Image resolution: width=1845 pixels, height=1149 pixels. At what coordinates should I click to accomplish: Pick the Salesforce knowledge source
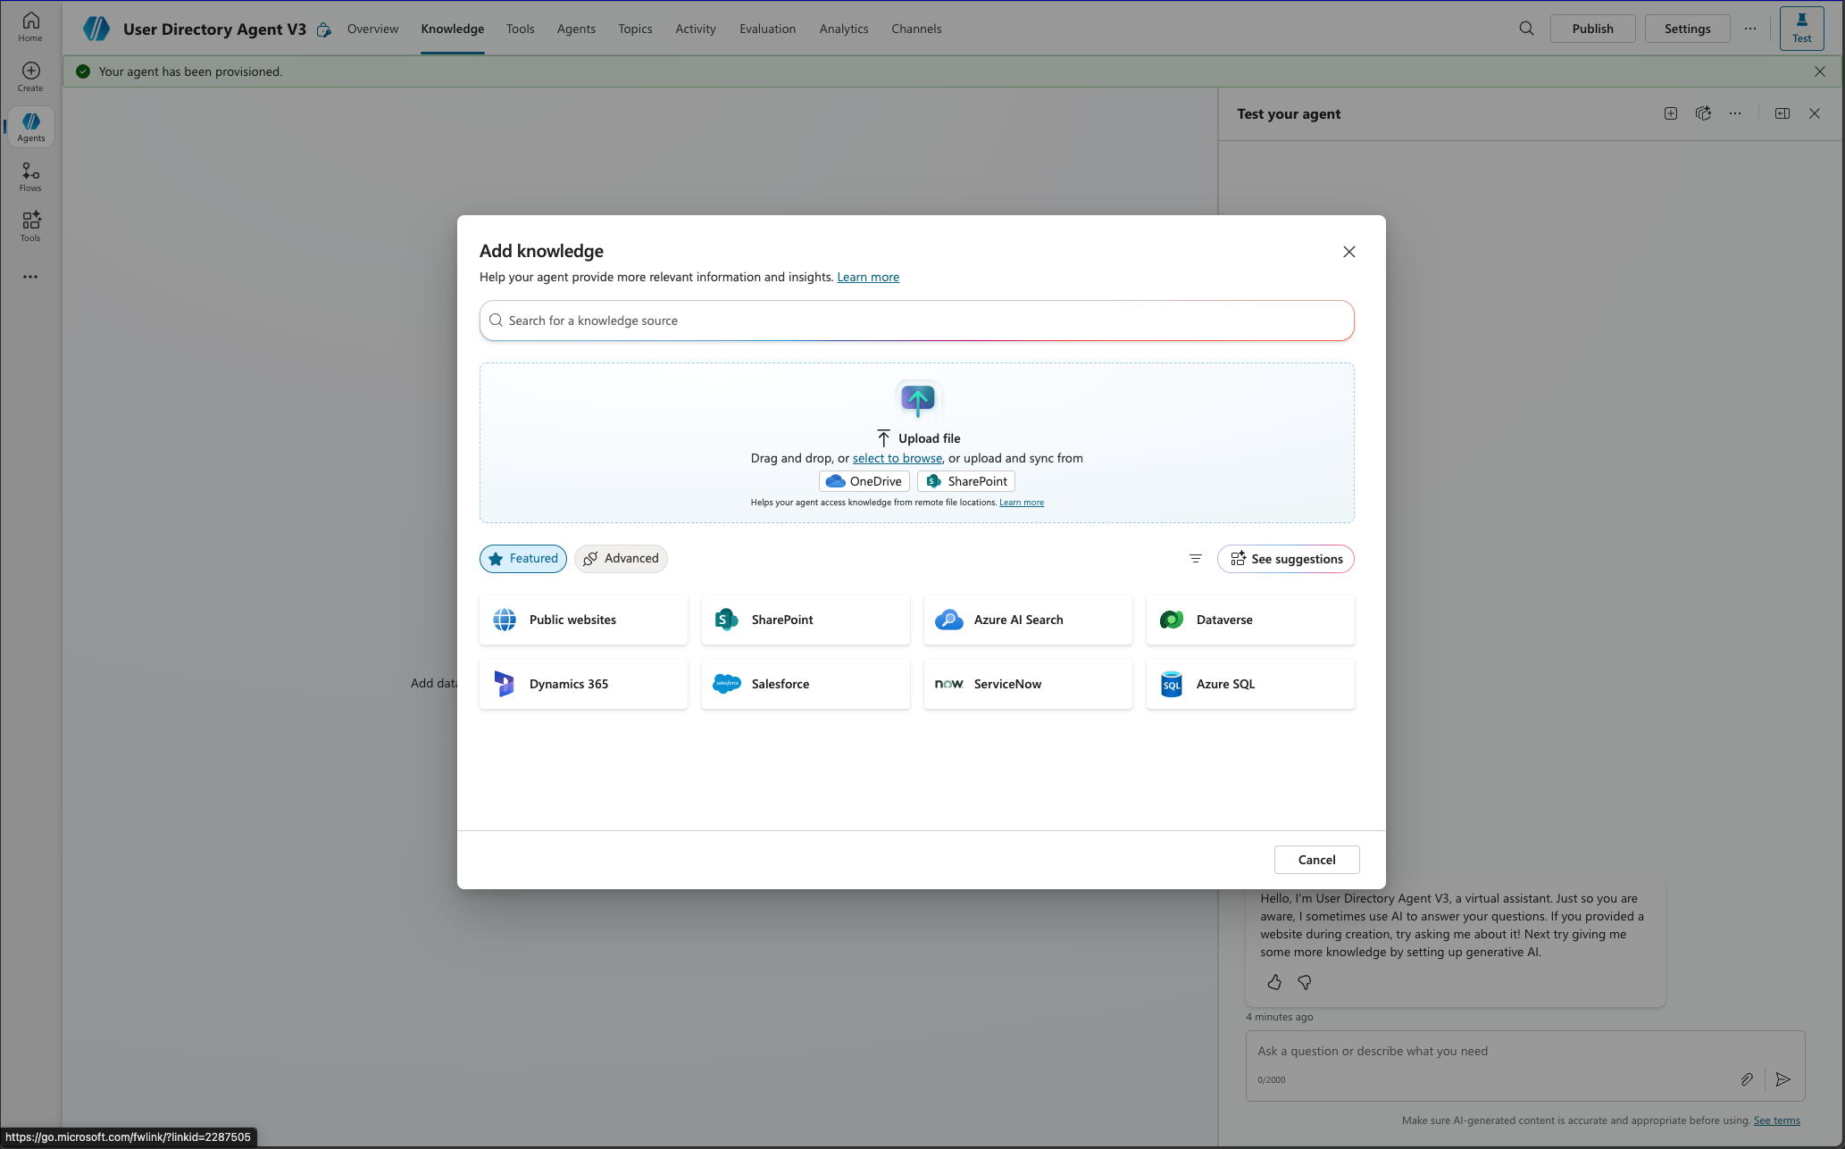(x=805, y=684)
